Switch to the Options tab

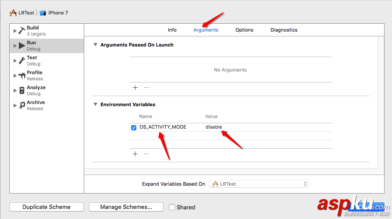pyautogui.click(x=244, y=30)
